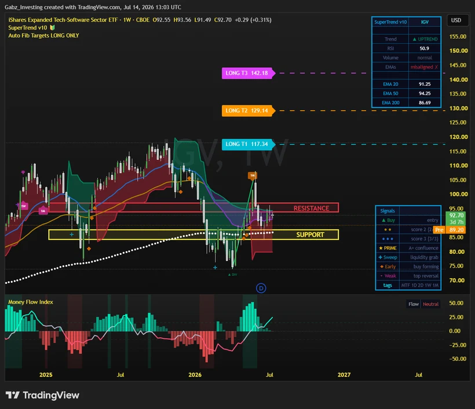Click the gold PRIME star in Signals table
This screenshot has width=475, height=409.
(381, 248)
